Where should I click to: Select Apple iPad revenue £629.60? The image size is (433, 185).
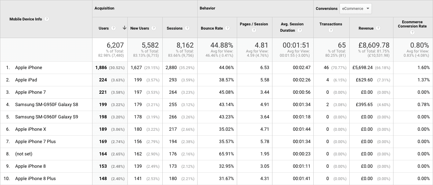(x=364, y=80)
